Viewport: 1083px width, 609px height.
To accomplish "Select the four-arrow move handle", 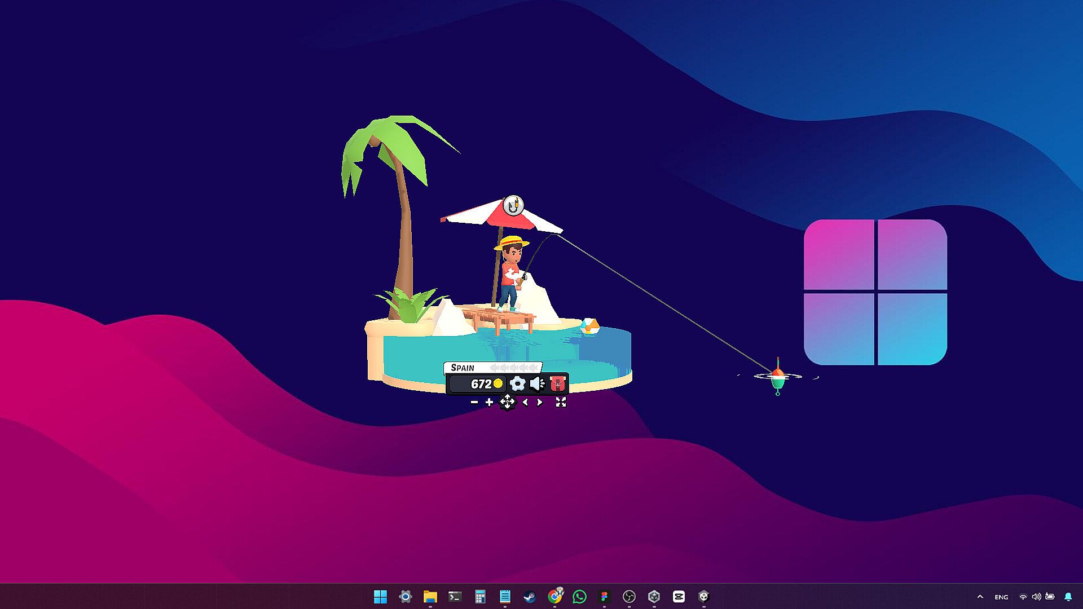I will click(x=507, y=402).
